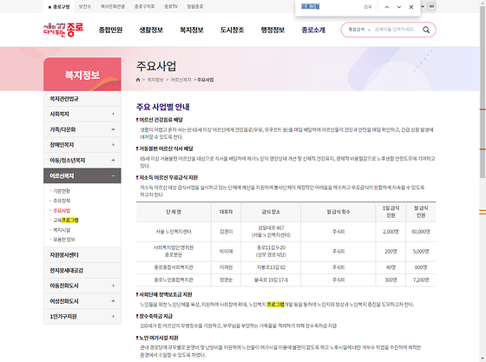Select the 종로구청 top tab
The image size is (486, 362).
[59, 6]
